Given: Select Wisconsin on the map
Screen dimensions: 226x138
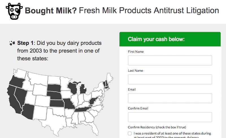Looking at the screenshot, I should click(x=73, y=88).
